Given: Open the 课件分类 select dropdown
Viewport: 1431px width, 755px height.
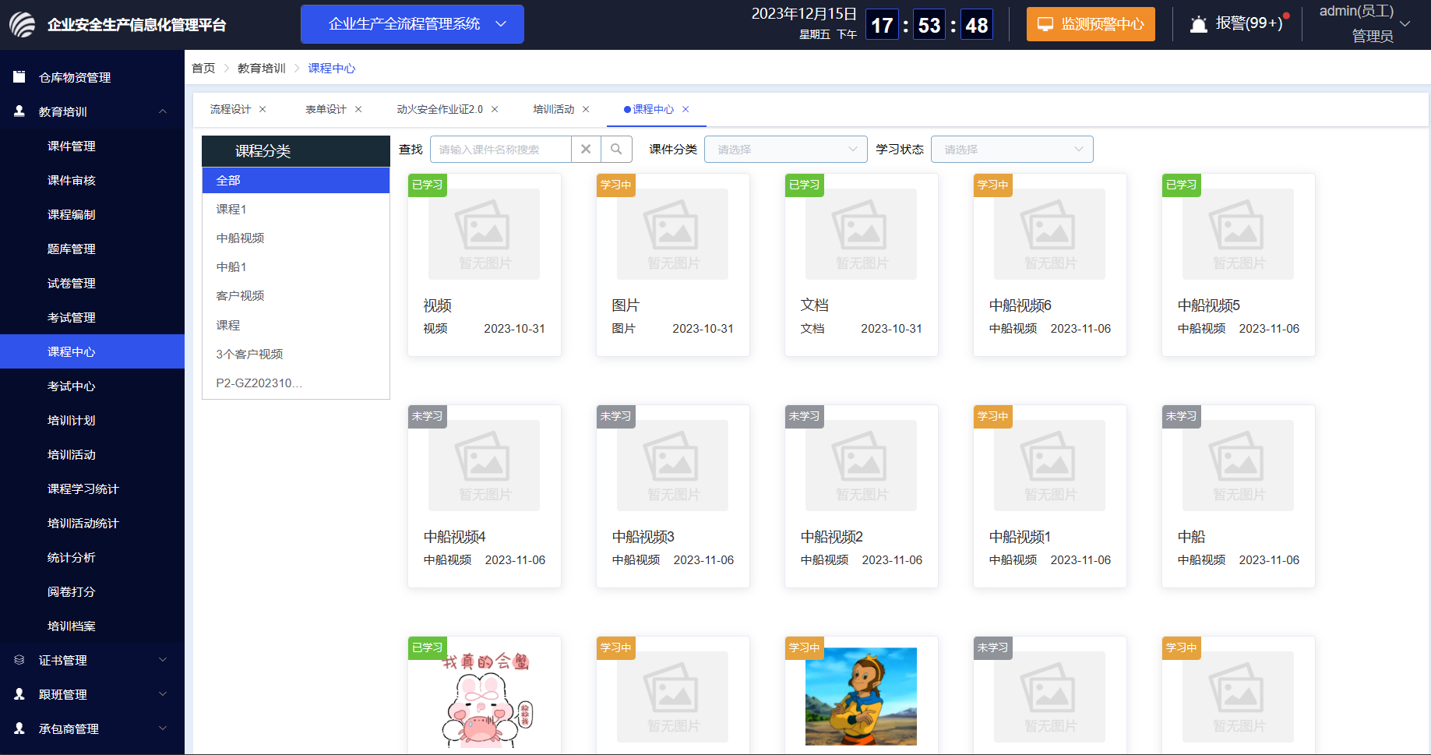Looking at the screenshot, I should point(785,149).
